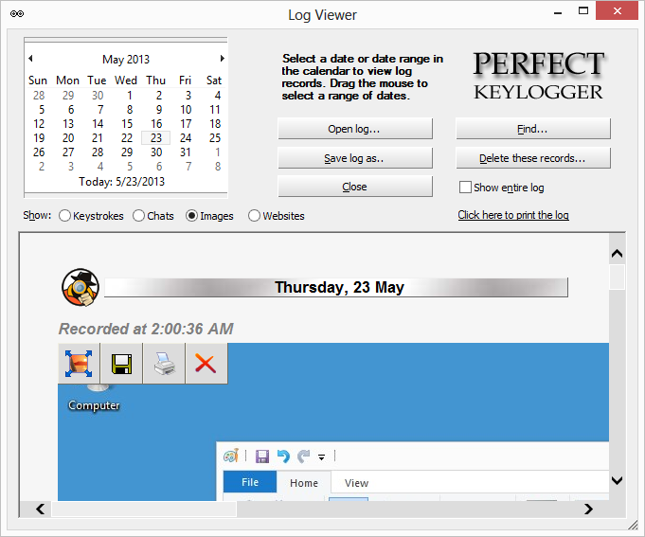The height and width of the screenshot is (537, 645).
Task: Click the detective logo icon in log
Action: click(81, 288)
